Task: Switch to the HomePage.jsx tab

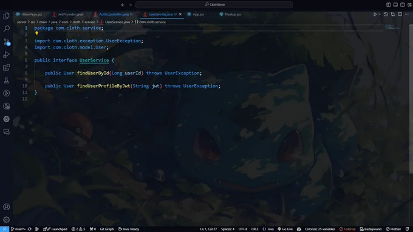Action: (29, 15)
